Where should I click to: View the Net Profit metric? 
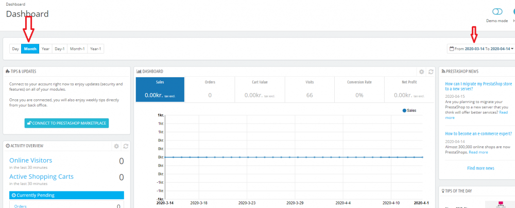409,89
